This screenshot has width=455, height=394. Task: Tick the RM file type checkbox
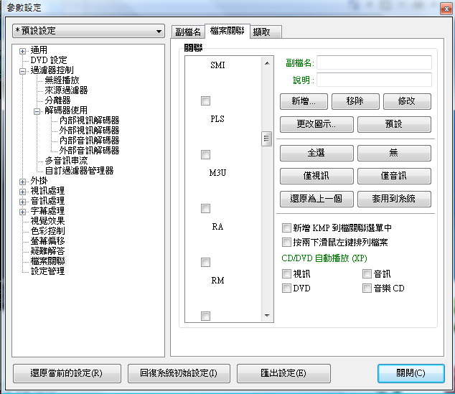point(206,263)
